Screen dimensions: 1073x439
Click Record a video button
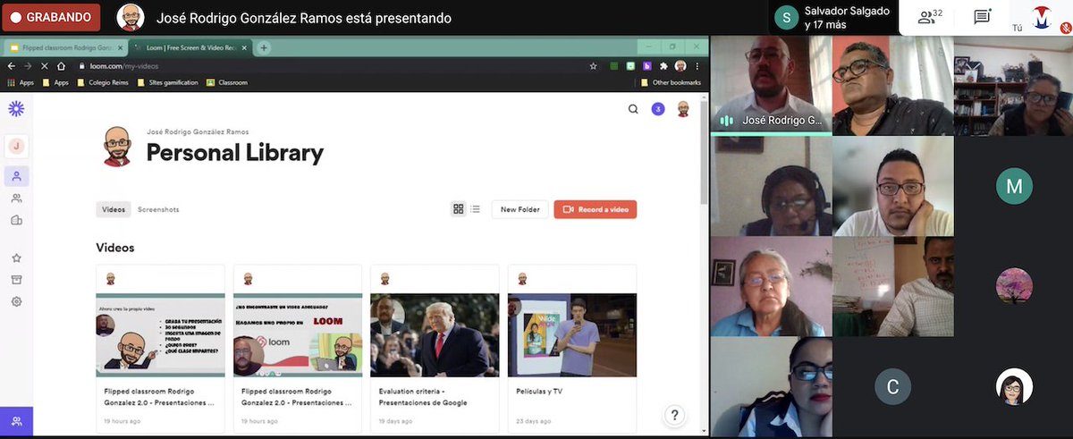(596, 209)
